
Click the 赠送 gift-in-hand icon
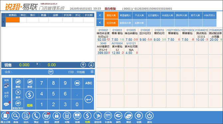(x=128, y=117)
